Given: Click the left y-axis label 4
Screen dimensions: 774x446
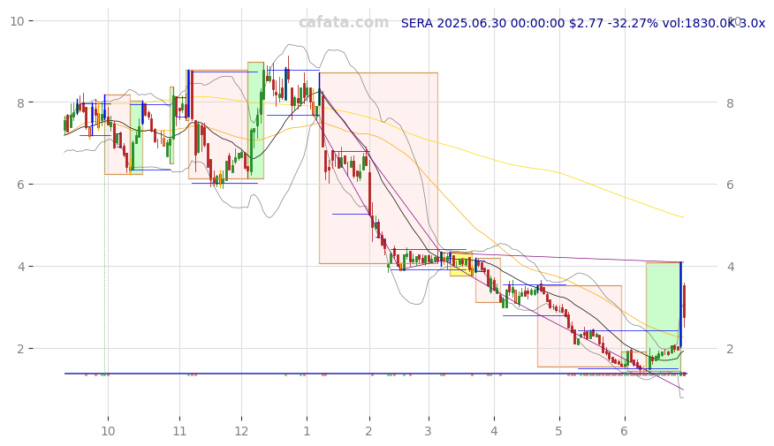Looking at the screenshot, I should (20, 267).
